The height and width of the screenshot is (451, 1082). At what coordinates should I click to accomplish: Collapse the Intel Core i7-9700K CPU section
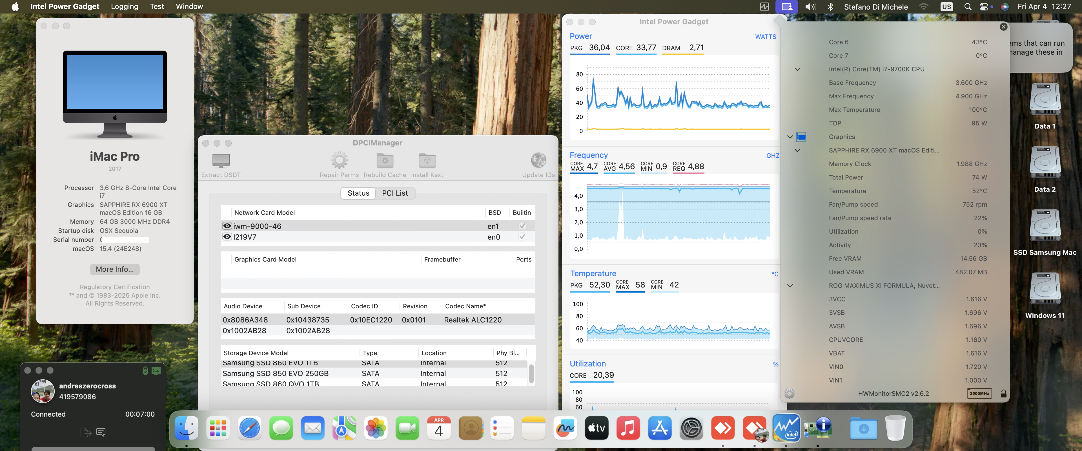(x=797, y=69)
